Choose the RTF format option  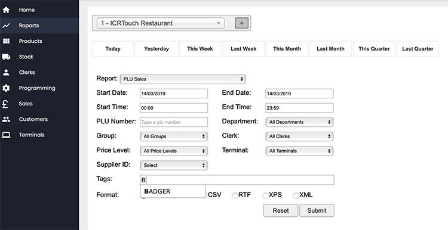click(x=235, y=196)
